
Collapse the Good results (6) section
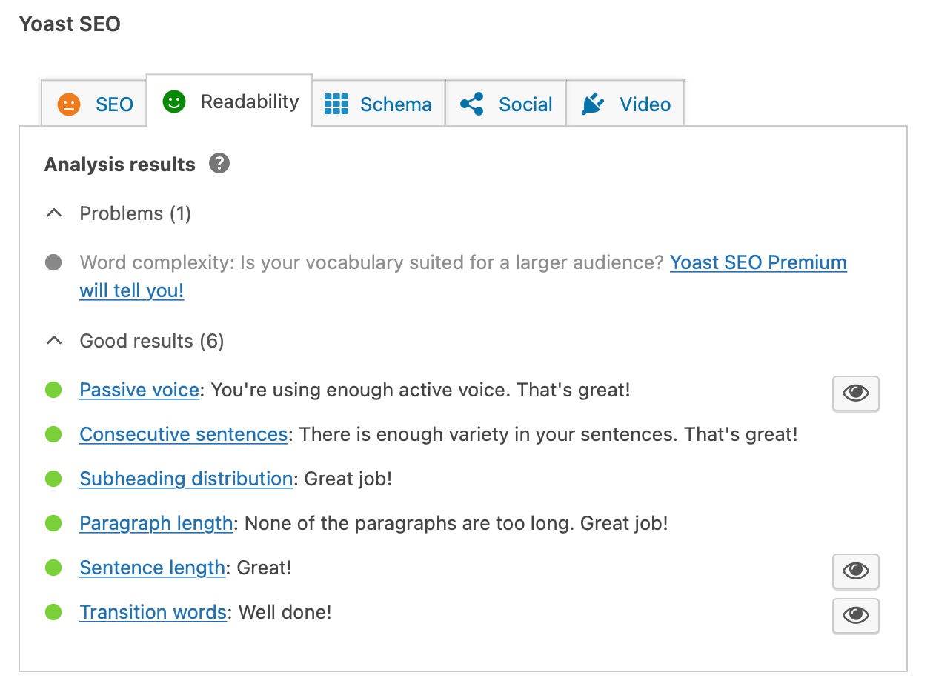[x=53, y=341]
